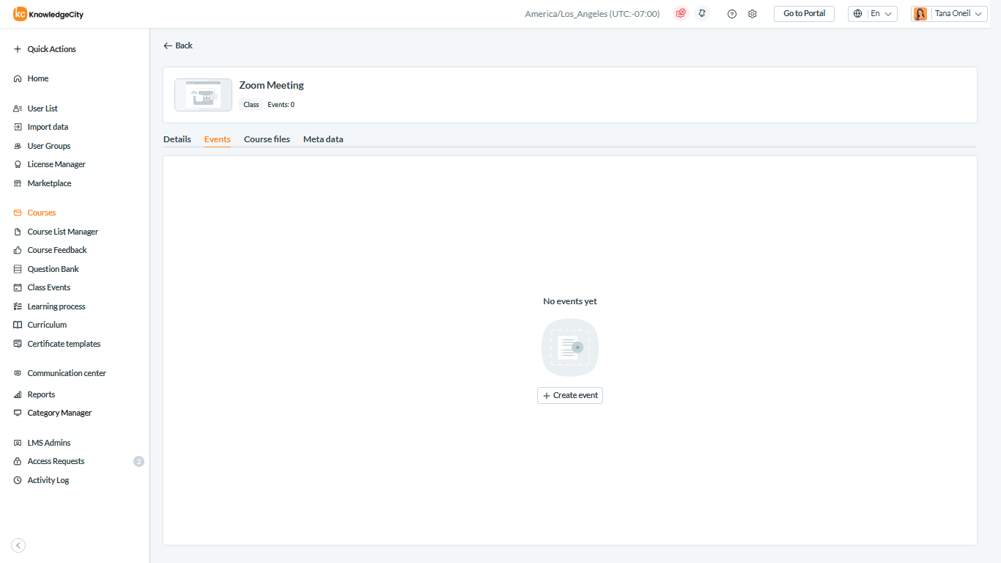Click the Zoom Meeting course thumbnail

coord(203,95)
